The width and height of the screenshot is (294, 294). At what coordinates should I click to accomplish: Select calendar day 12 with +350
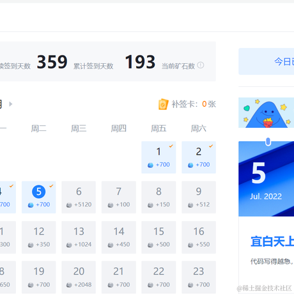pyautogui.click(x=39, y=237)
